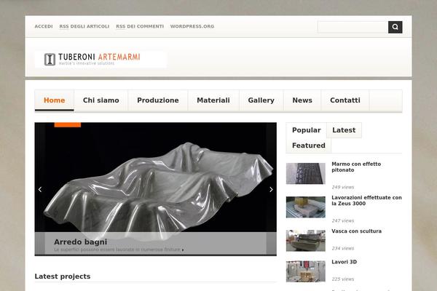Open the News menu item
Viewport: 437px width, 291px height.
click(302, 100)
